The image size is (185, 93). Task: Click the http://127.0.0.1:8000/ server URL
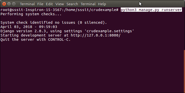click(96, 35)
